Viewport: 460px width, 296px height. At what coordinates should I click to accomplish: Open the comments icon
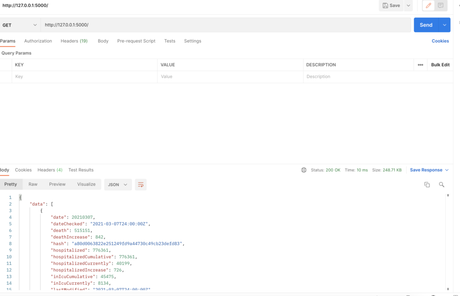click(441, 5)
